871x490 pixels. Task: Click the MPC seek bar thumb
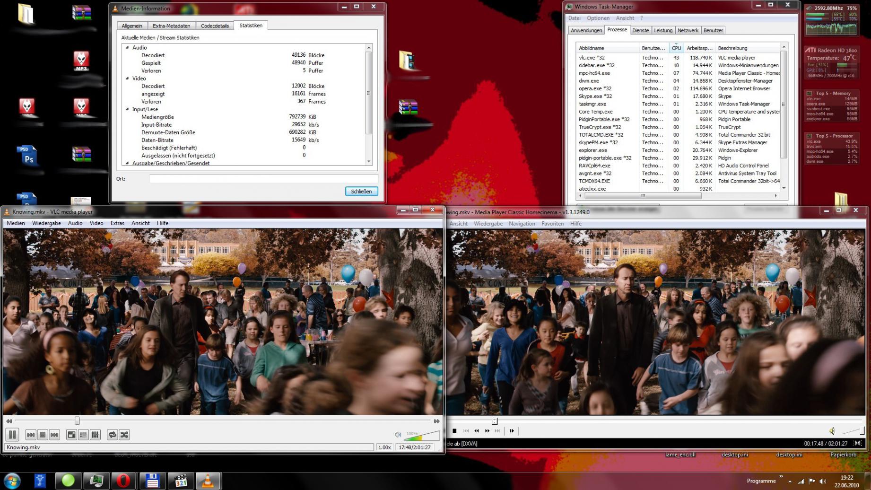coord(495,421)
